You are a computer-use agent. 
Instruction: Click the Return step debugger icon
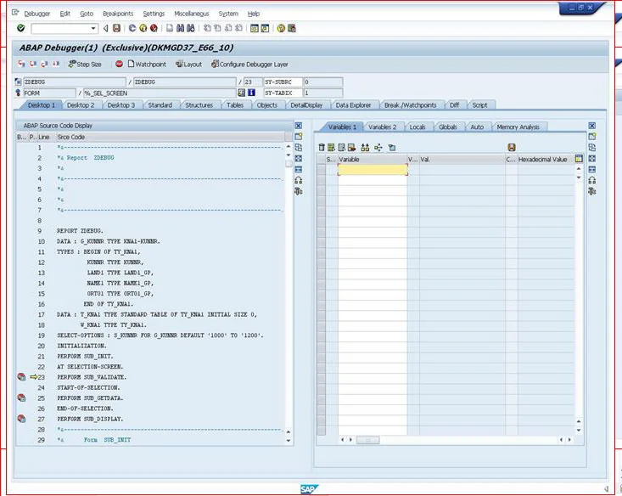click(x=44, y=64)
